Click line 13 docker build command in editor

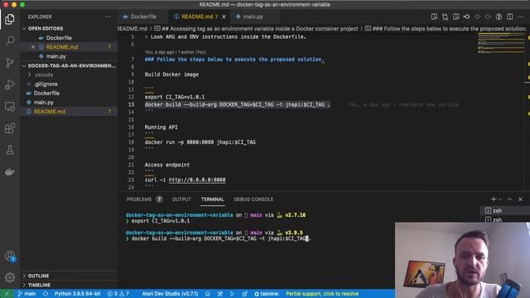(x=237, y=104)
